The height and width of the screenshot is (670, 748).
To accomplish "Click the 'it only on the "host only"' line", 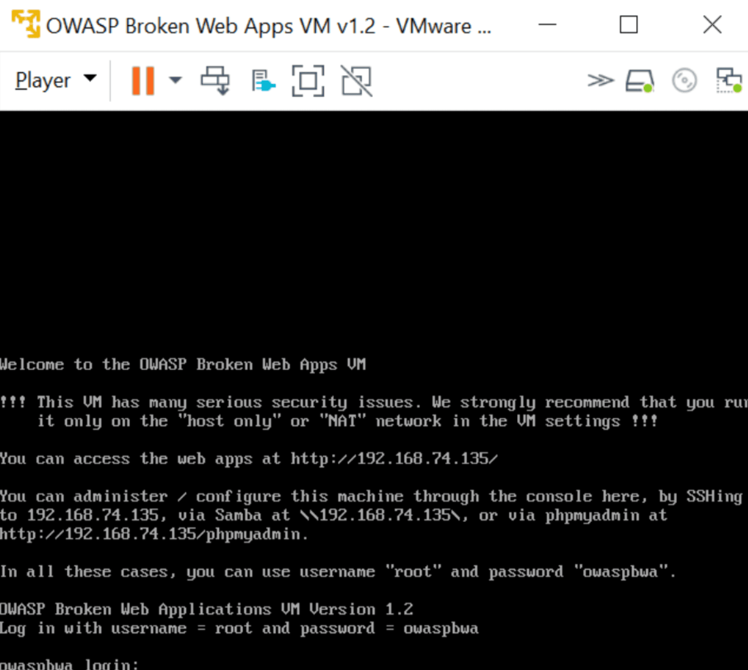I will [347, 421].
